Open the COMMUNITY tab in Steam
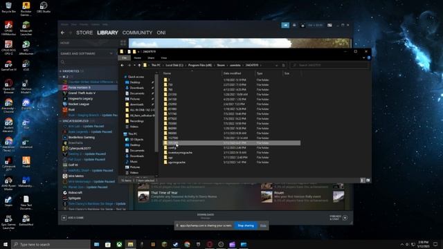The height and width of the screenshot is (249, 443). pos(137,33)
